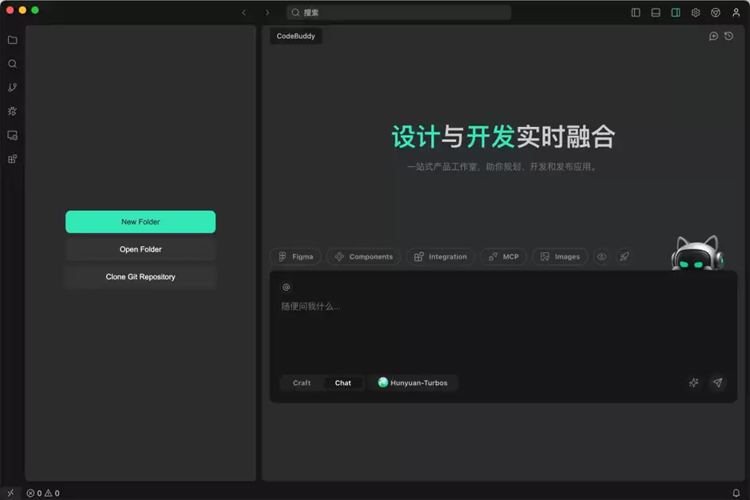Open the Hunyuan-Turbos model selector

tap(413, 383)
